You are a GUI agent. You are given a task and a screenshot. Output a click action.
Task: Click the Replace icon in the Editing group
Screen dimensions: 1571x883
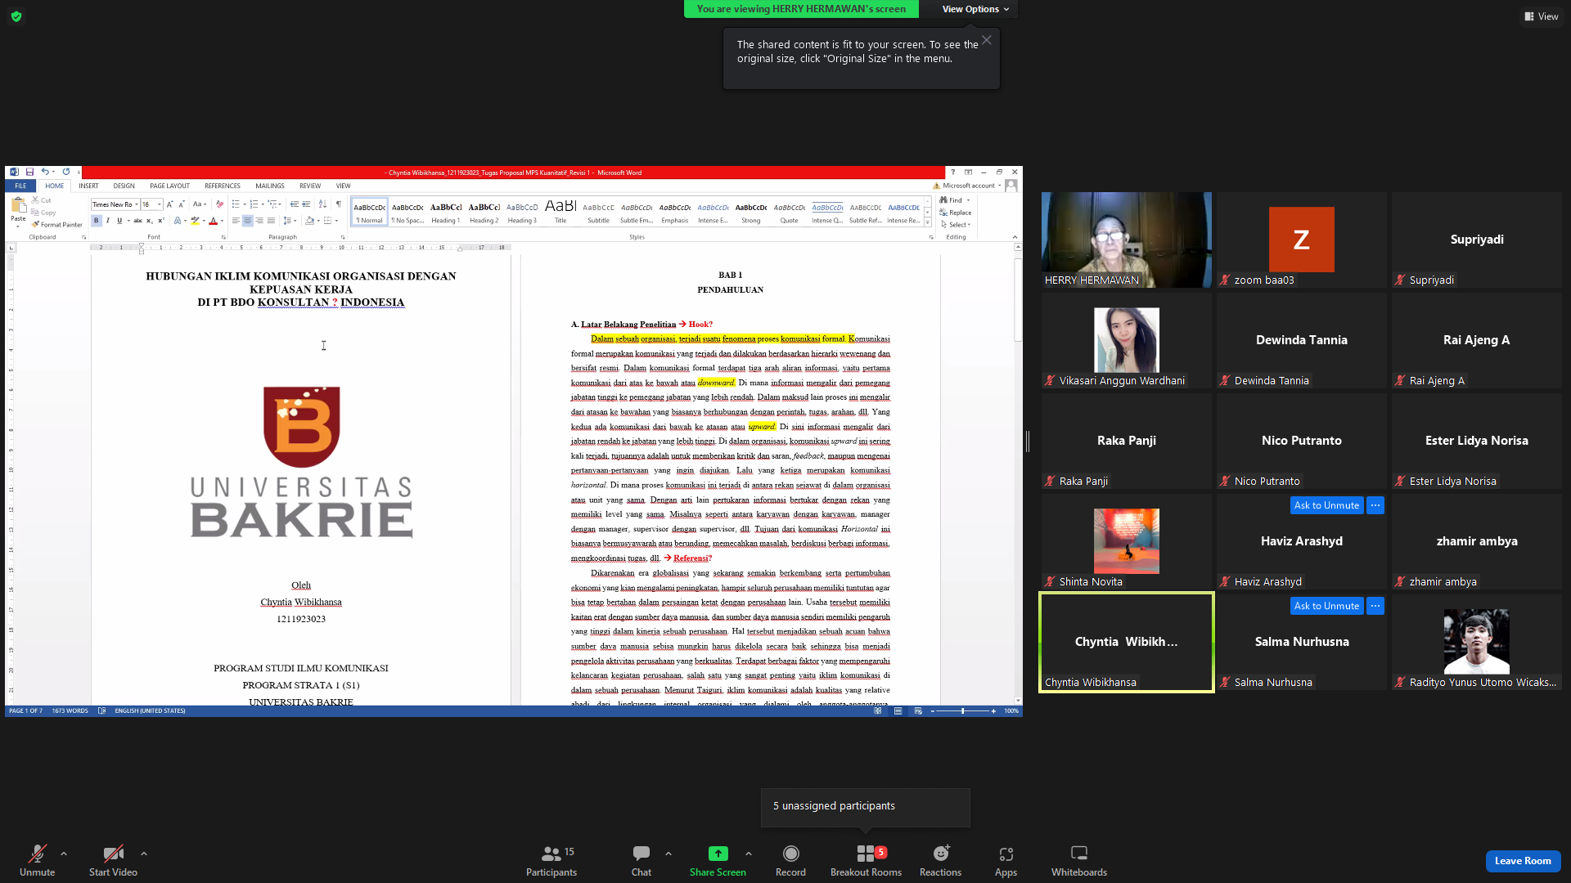tap(956, 213)
